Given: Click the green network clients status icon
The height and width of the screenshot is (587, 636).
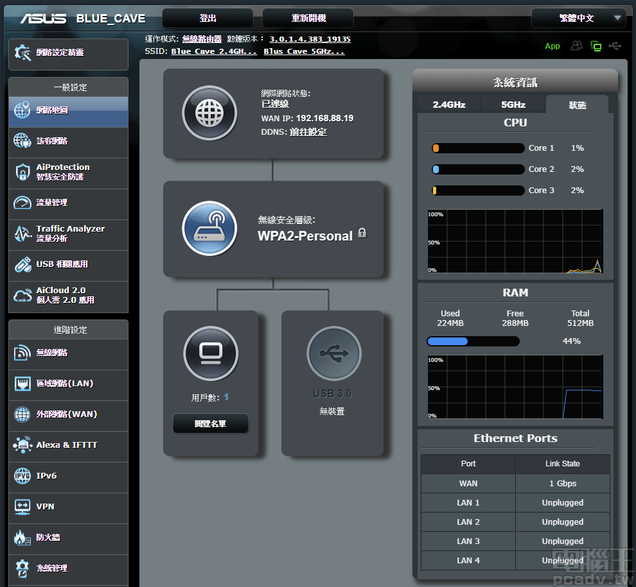Looking at the screenshot, I should tap(596, 46).
